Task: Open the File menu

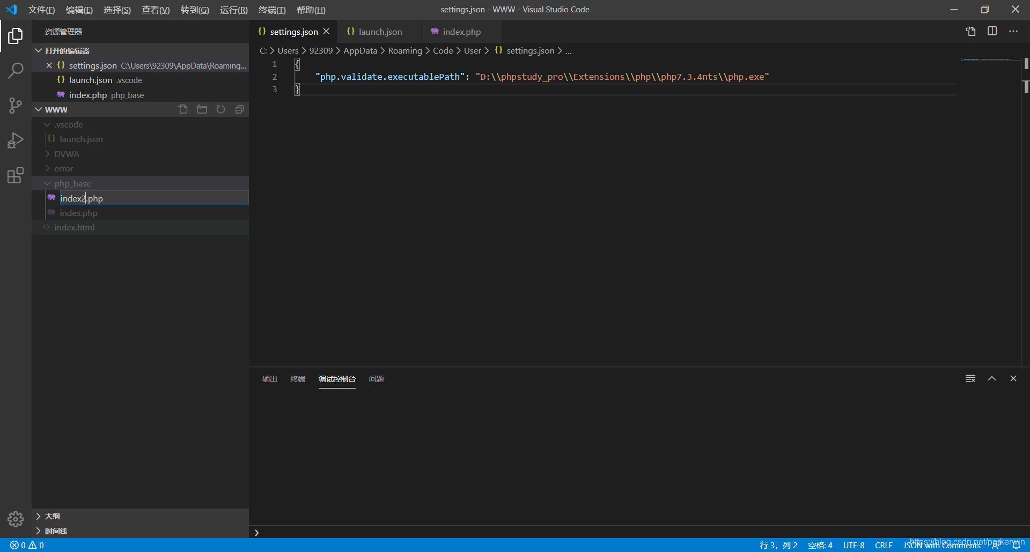Action: 41,10
